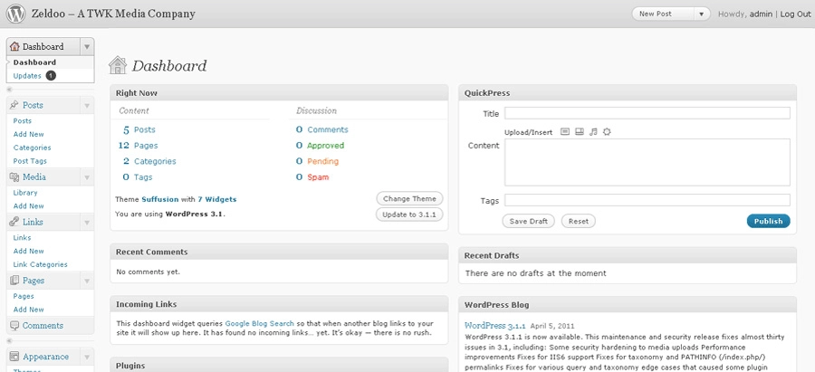Click the Add Audio music note icon
Image resolution: width=815 pixels, height=372 pixels.
click(593, 132)
